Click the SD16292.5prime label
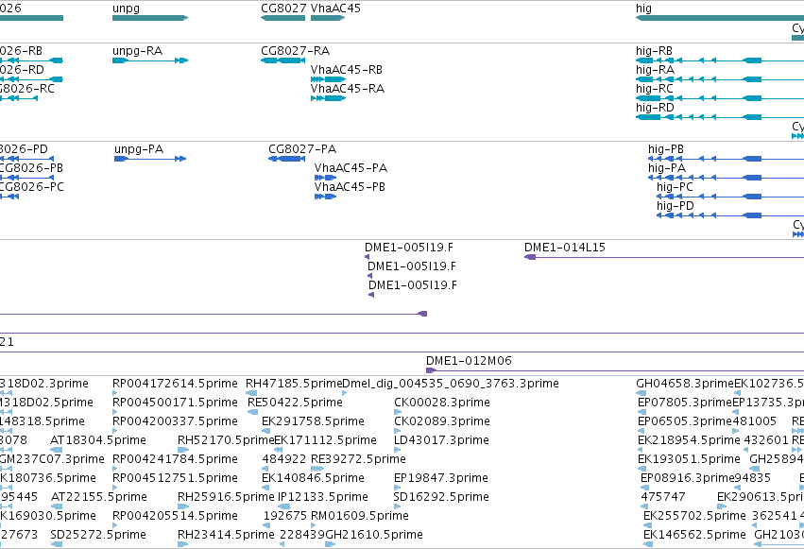804x549 pixels. pos(441,497)
